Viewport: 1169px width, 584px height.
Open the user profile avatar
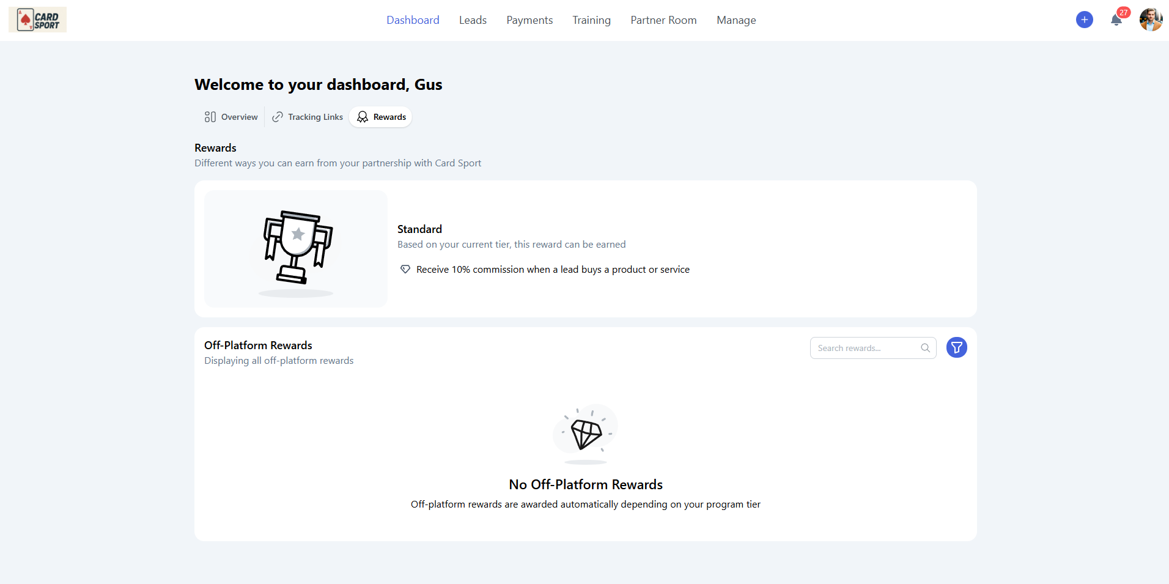1150,20
